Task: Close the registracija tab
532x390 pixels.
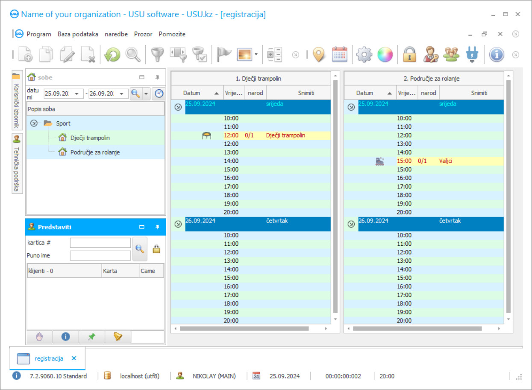Action: tap(74, 358)
